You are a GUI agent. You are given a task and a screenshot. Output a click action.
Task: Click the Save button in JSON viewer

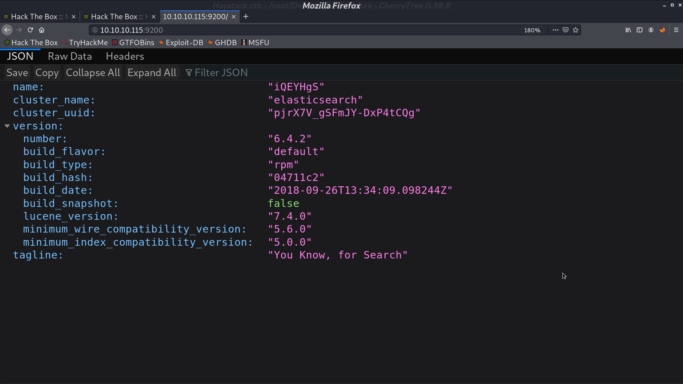pyautogui.click(x=17, y=73)
